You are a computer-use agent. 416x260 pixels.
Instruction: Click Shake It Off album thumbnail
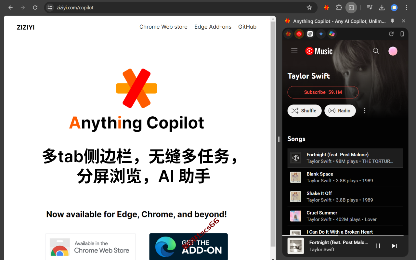coord(296,197)
